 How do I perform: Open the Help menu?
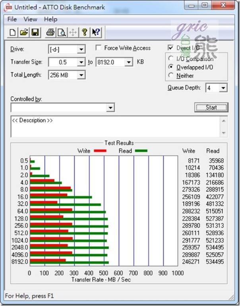[x=50, y=19]
